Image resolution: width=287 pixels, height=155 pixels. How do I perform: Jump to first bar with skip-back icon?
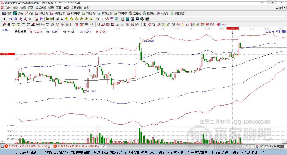(47, 19)
